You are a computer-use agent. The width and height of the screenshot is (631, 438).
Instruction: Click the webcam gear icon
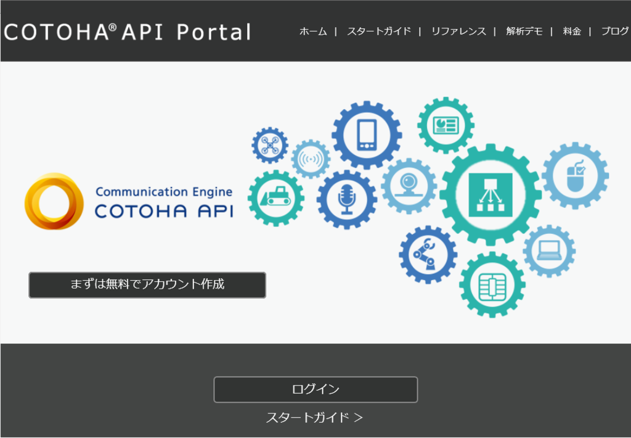coord(409,186)
